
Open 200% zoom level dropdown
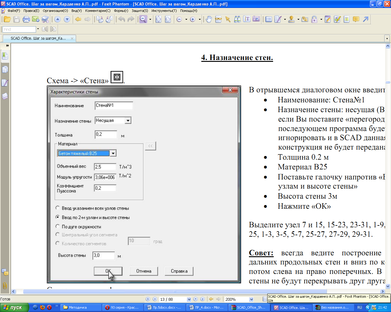pyautogui.click(x=251, y=299)
